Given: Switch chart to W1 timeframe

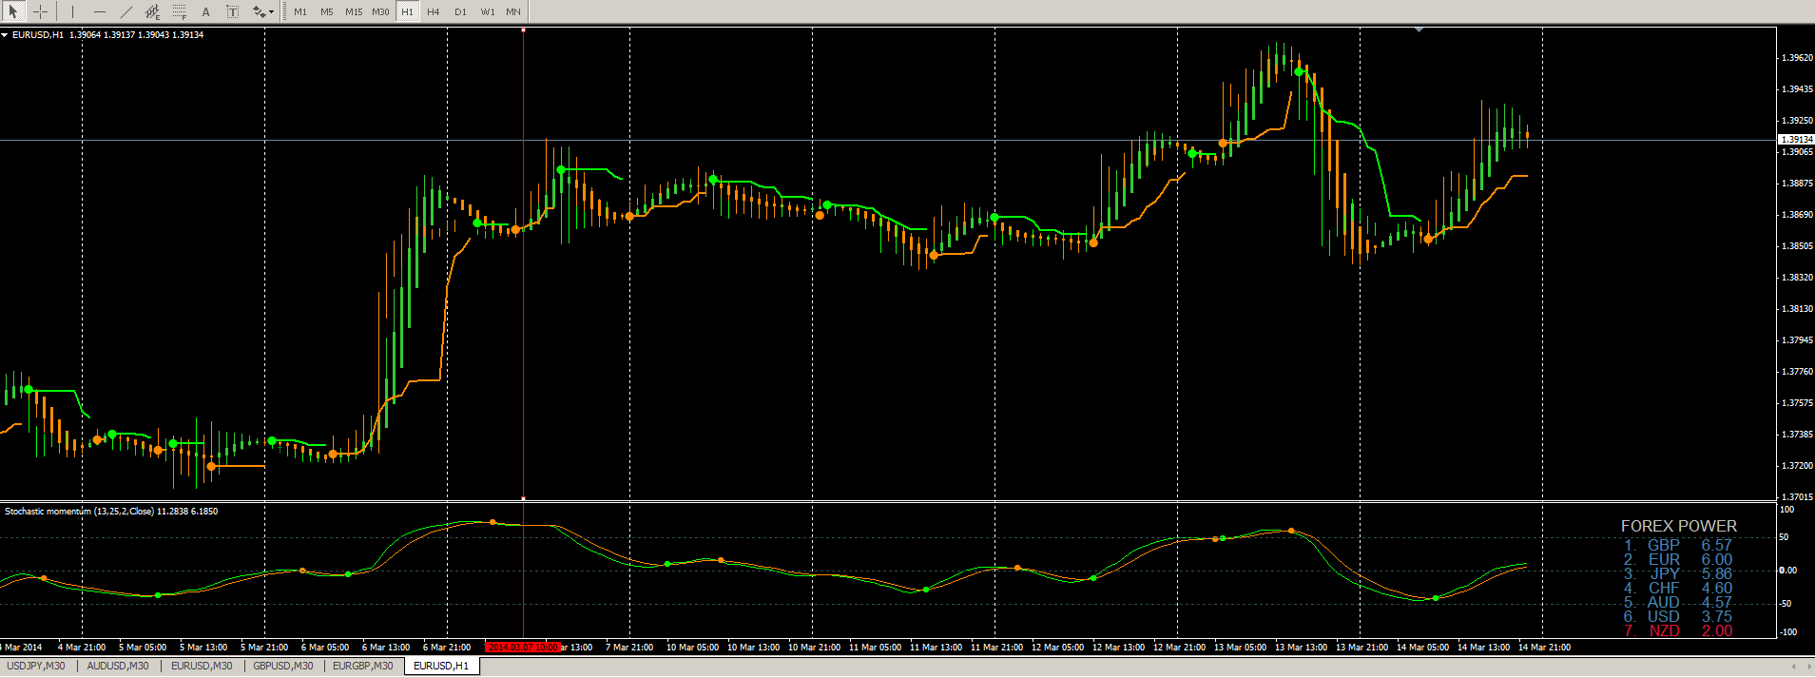Looking at the screenshot, I should (x=487, y=11).
